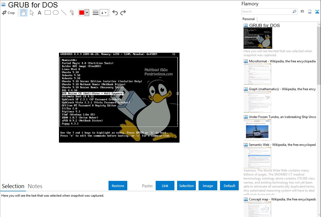Click the camera snapshot icon
Screen dimensions: 321x217
(x=302, y=12)
